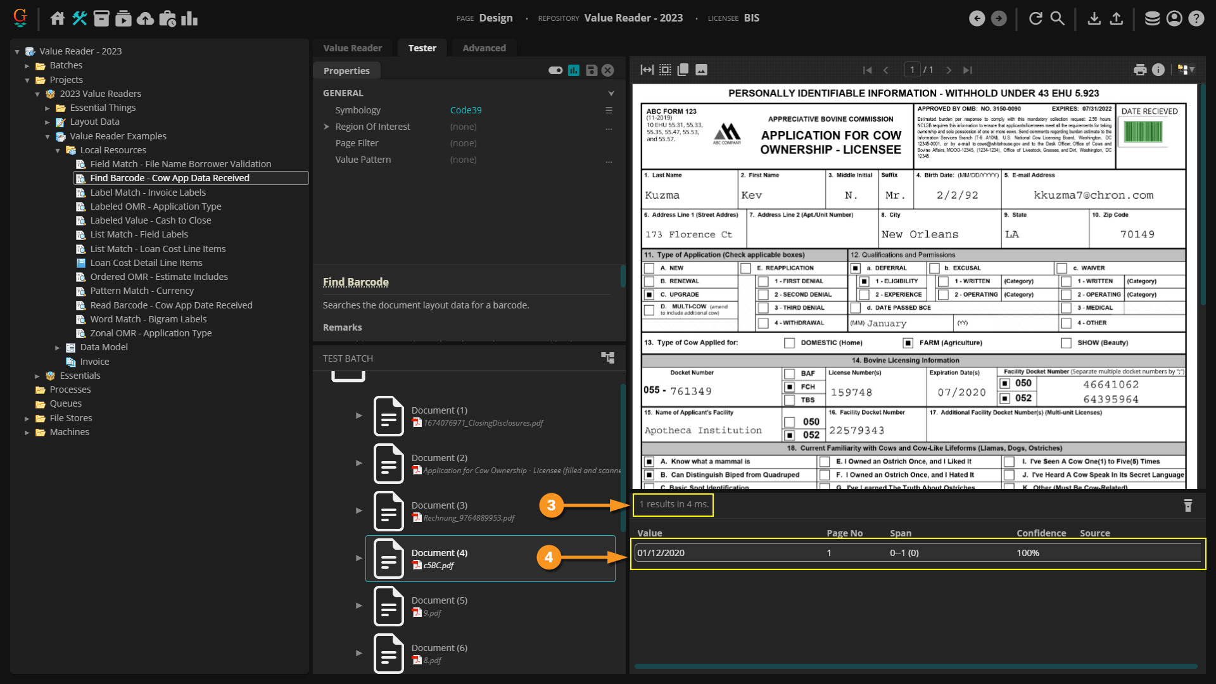Viewport: 1216px width, 684px height.
Task: Click the Find Barcode help link
Action: tap(355, 282)
